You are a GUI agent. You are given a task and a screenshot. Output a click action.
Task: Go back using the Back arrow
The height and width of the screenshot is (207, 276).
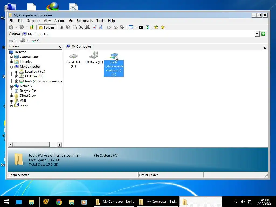(x=11, y=27)
